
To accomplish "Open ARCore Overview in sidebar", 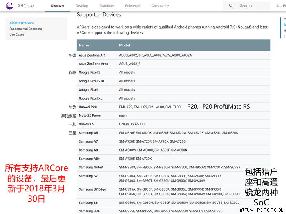I will 22,23.
